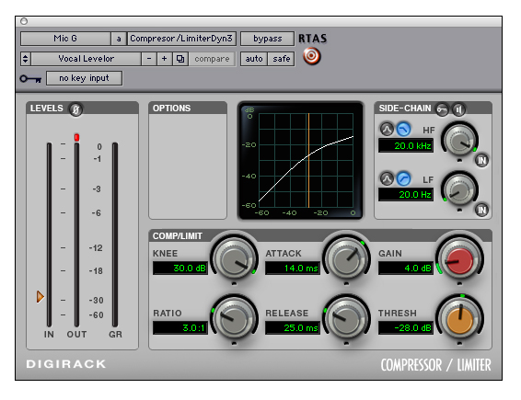Image resolution: width=521 pixels, height=400 pixels.
Task: Toggle the phase invert button in Levels
Action: pos(75,109)
